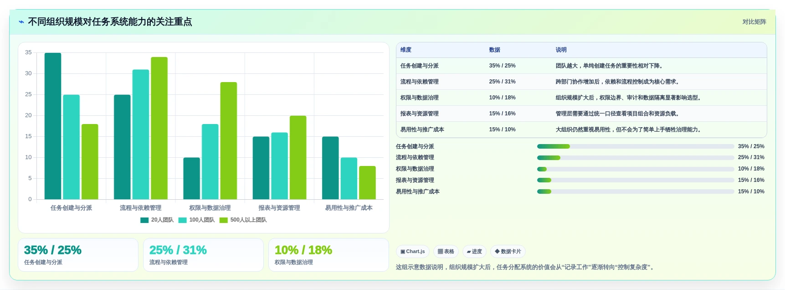The width and height of the screenshot is (785, 290).
Task: Toggle the 20人团队 legend entry
Action: click(157, 220)
